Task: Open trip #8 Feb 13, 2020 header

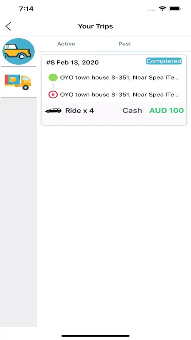Action: 73,63
